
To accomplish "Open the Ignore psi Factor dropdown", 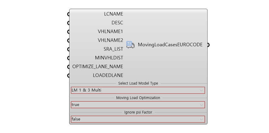I will 138,119.
